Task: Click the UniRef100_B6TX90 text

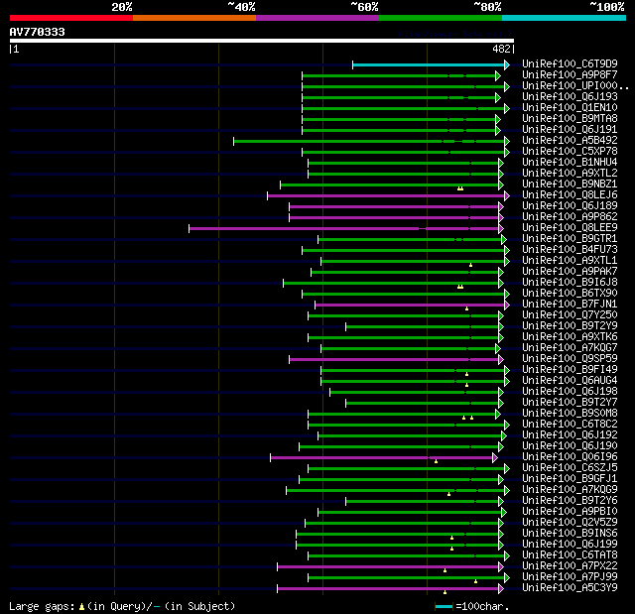Action: pyautogui.click(x=570, y=294)
